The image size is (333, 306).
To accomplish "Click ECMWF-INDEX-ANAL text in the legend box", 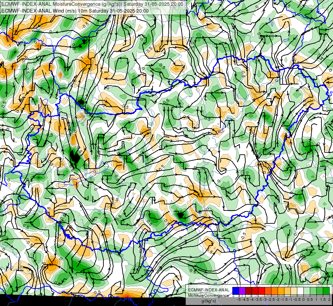I will pyautogui.click(x=209, y=290).
